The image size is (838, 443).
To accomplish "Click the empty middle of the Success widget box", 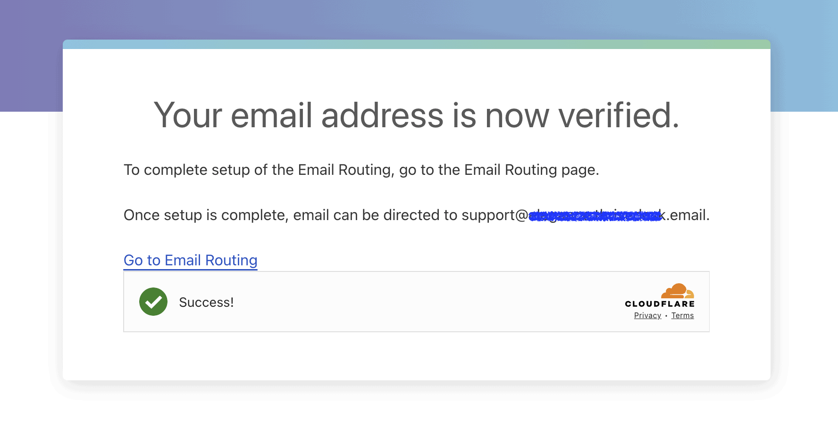I will (415, 302).
